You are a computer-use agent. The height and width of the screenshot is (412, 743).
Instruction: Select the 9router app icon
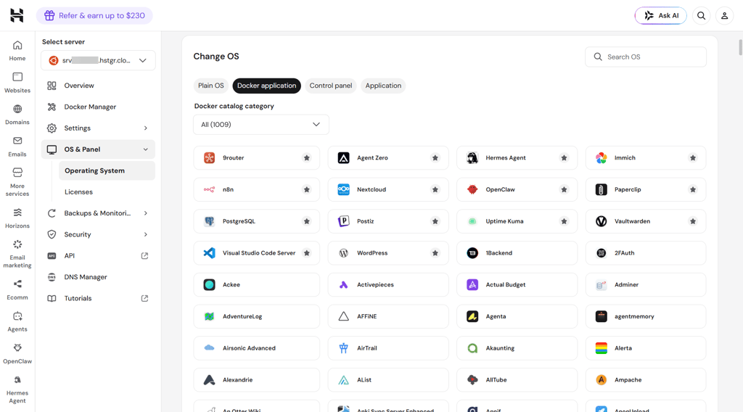pos(210,157)
